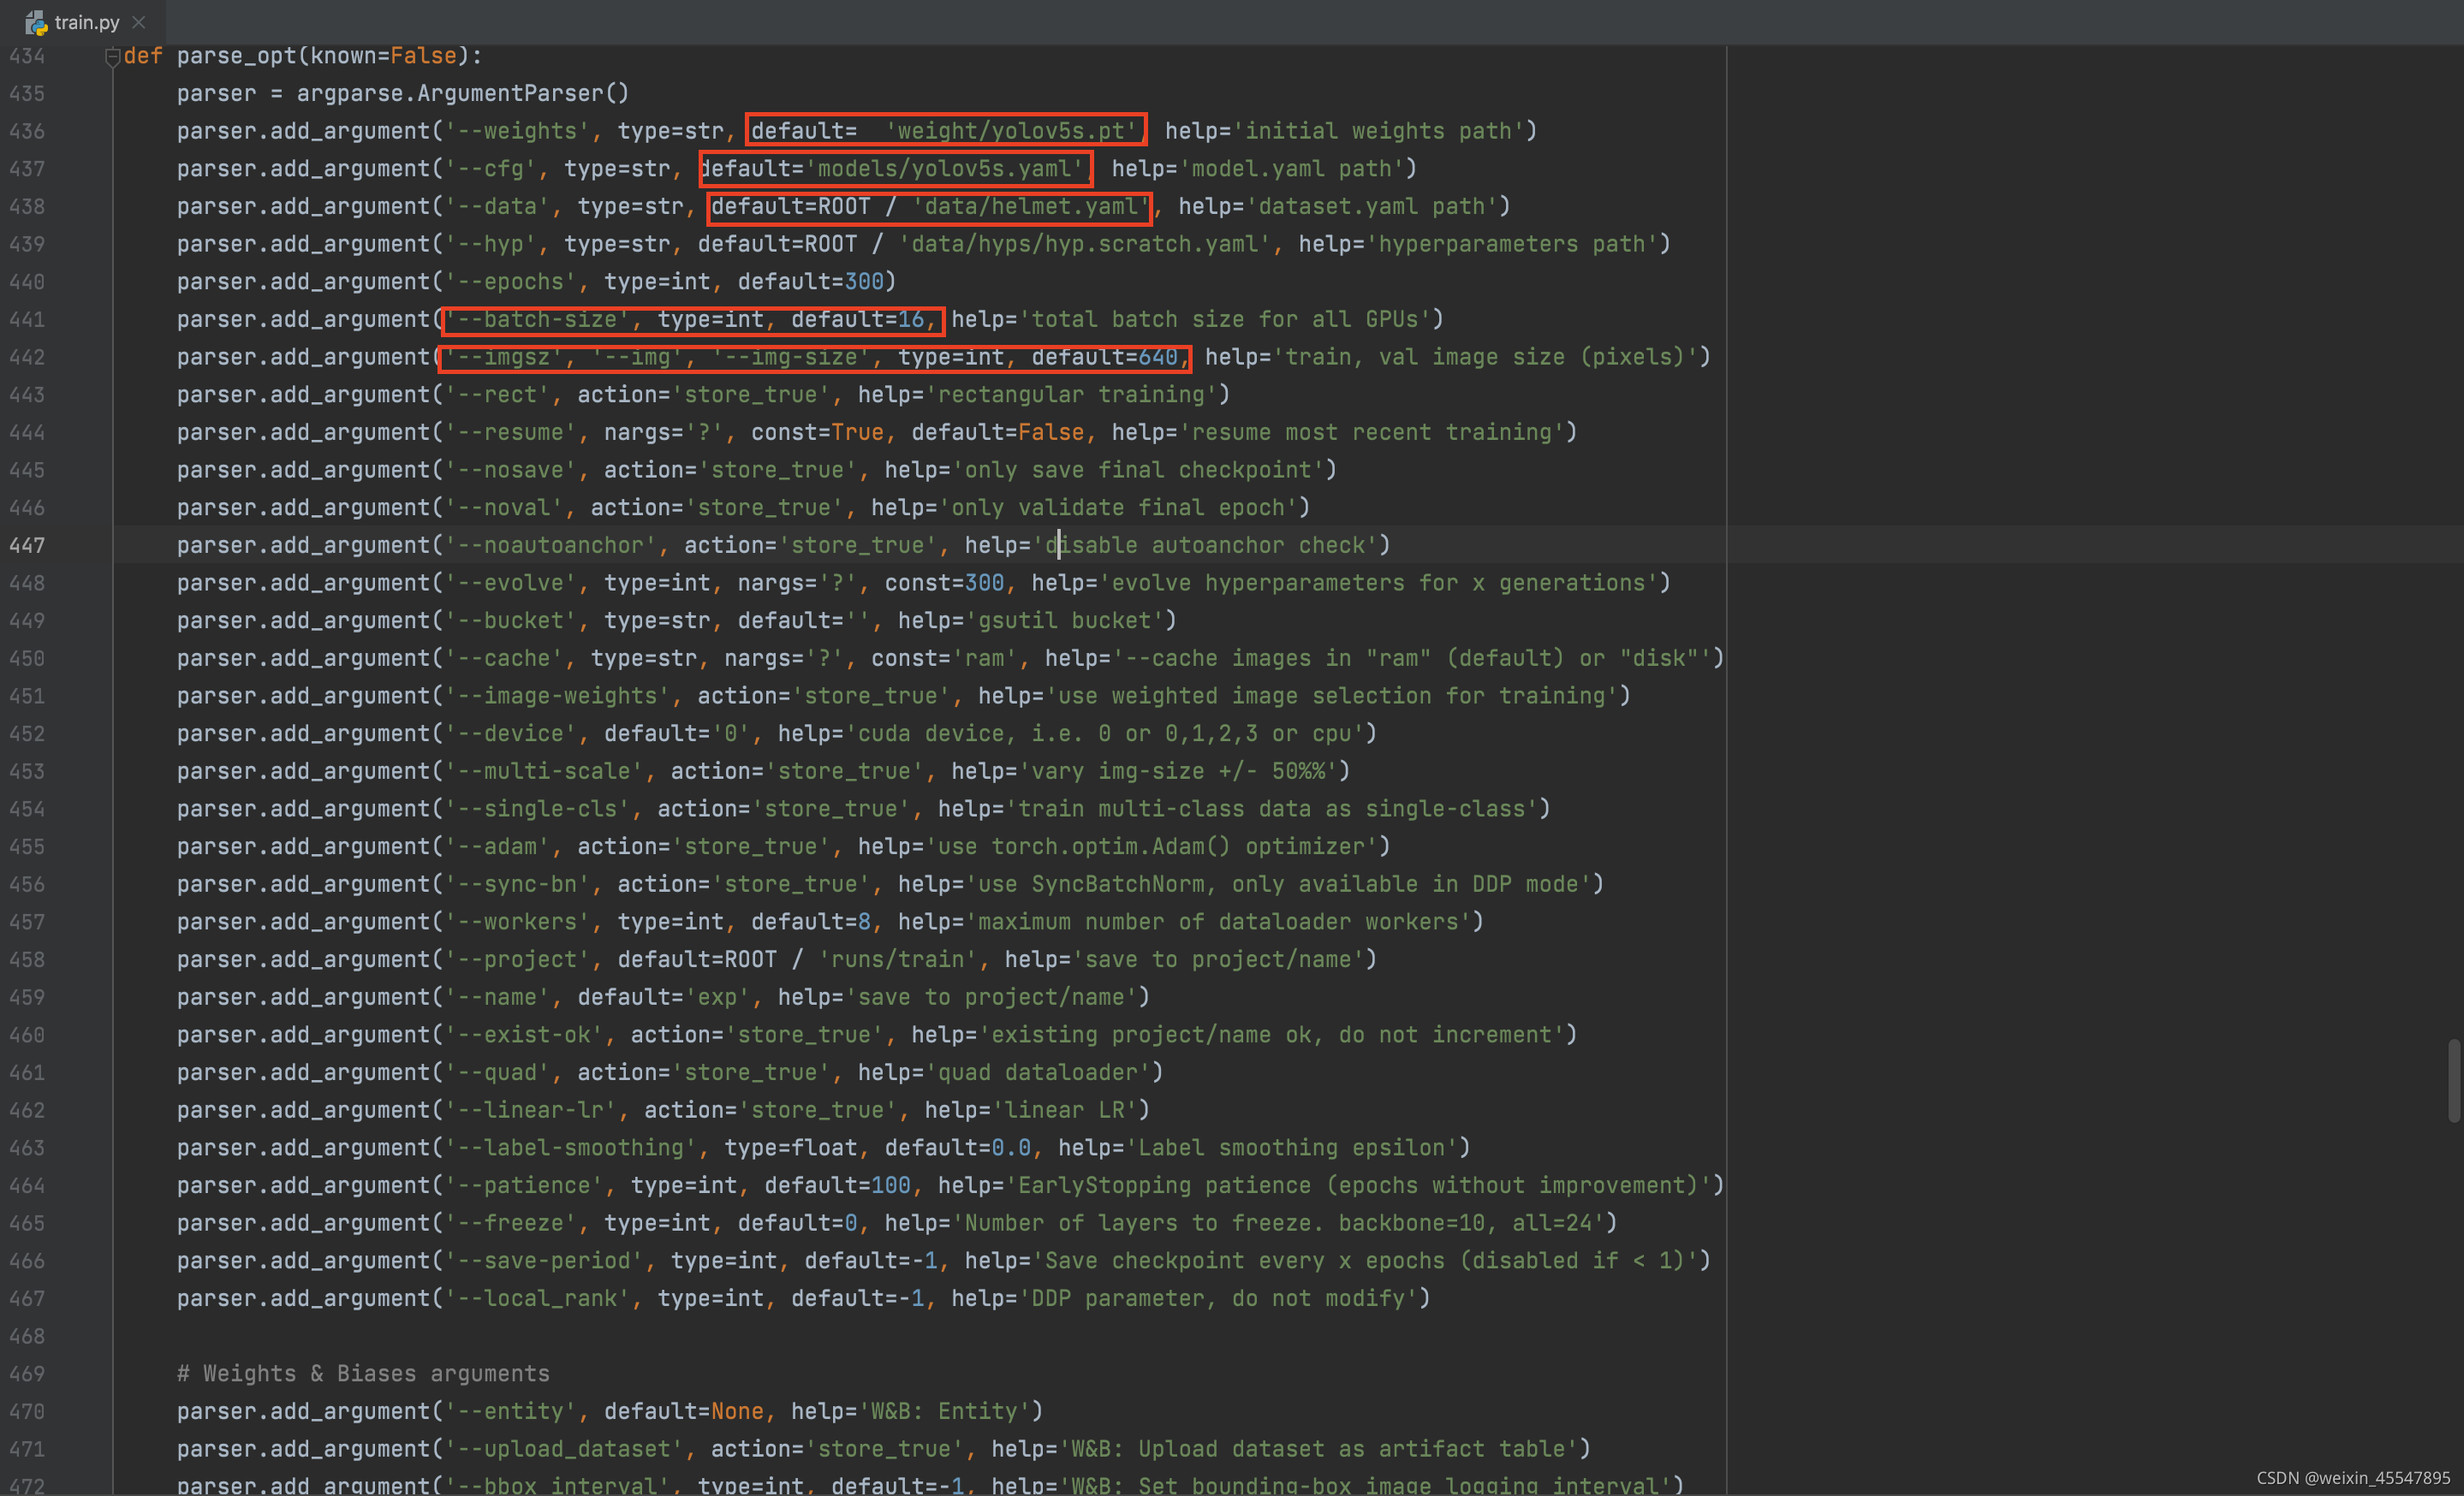Click the '--linear-lr' argument string
This screenshot has height=1496, width=2464.
530,1110
